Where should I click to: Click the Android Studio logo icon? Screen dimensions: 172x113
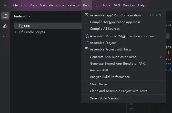pyautogui.click(x=5, y=5)
